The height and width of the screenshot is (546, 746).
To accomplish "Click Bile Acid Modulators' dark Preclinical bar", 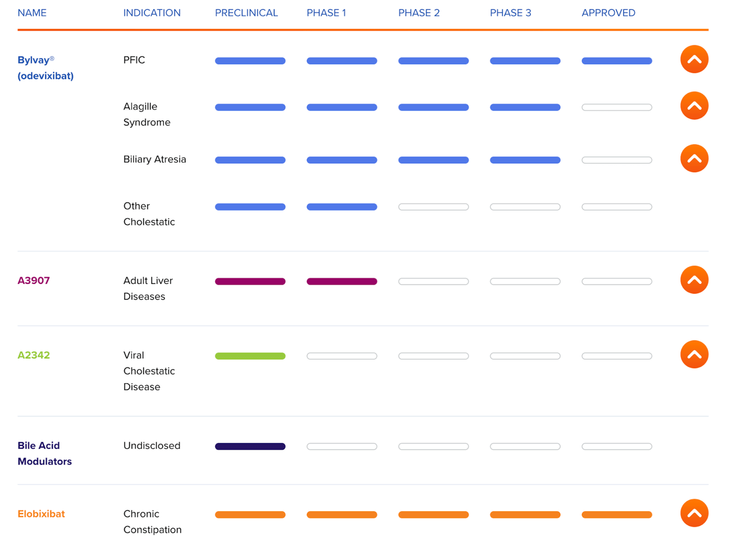I will pos(250,446).
